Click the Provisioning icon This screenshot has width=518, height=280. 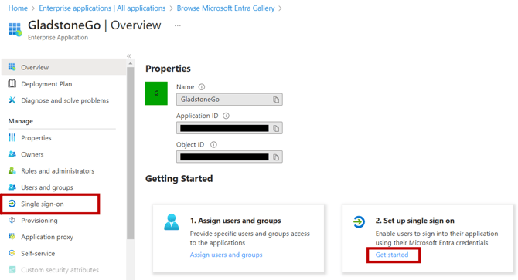(x=12, y=220)
